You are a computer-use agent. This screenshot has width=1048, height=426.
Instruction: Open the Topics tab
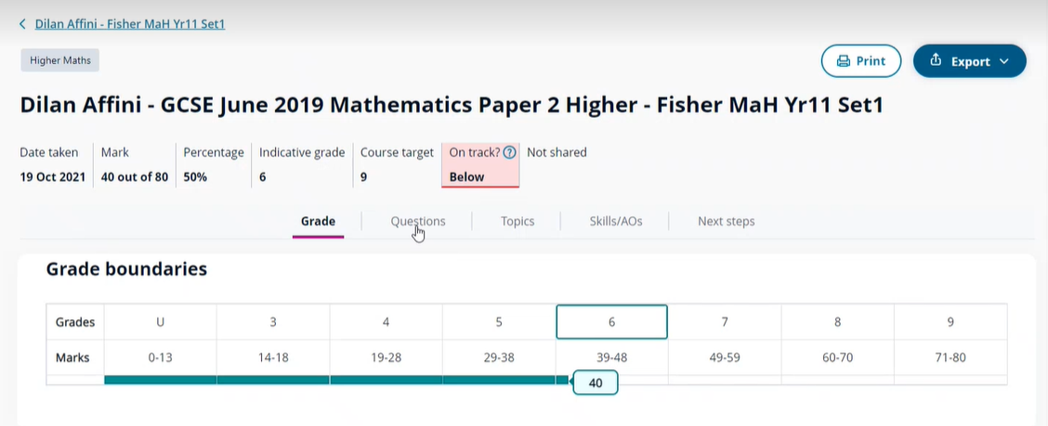click(x=517, y=221)
